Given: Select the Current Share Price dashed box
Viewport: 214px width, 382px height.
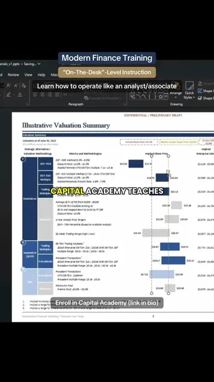Looking at the screenshot, I should point(139,142).
